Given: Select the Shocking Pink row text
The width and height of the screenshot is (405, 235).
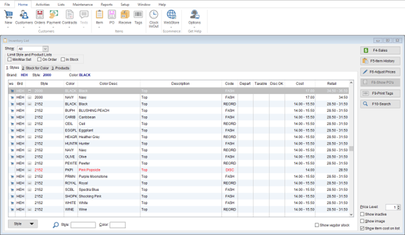Looking at the screenshot, I should 90,196.
